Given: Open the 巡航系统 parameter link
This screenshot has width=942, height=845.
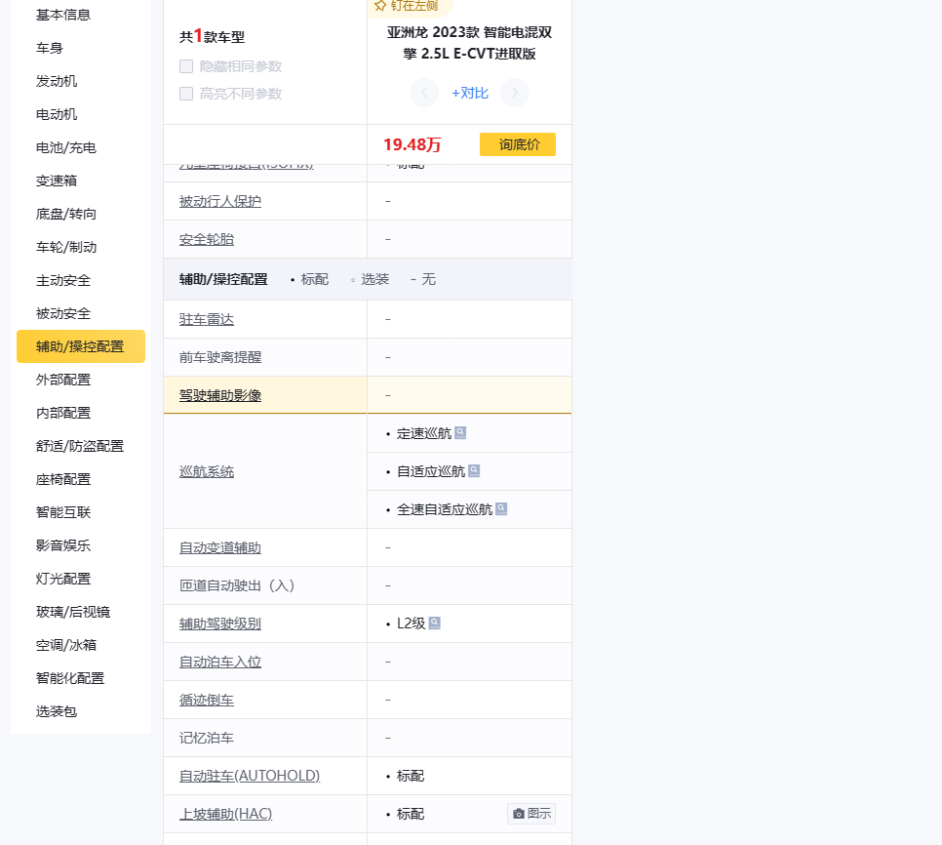Looking at the screenshot, I should 207,472.
